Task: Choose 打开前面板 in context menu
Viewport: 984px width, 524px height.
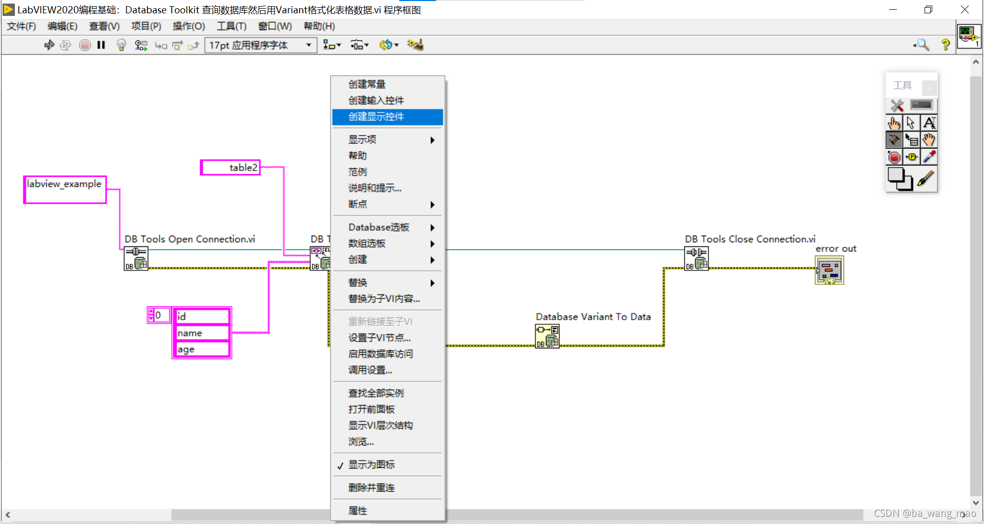Action: tap(387, 409)
